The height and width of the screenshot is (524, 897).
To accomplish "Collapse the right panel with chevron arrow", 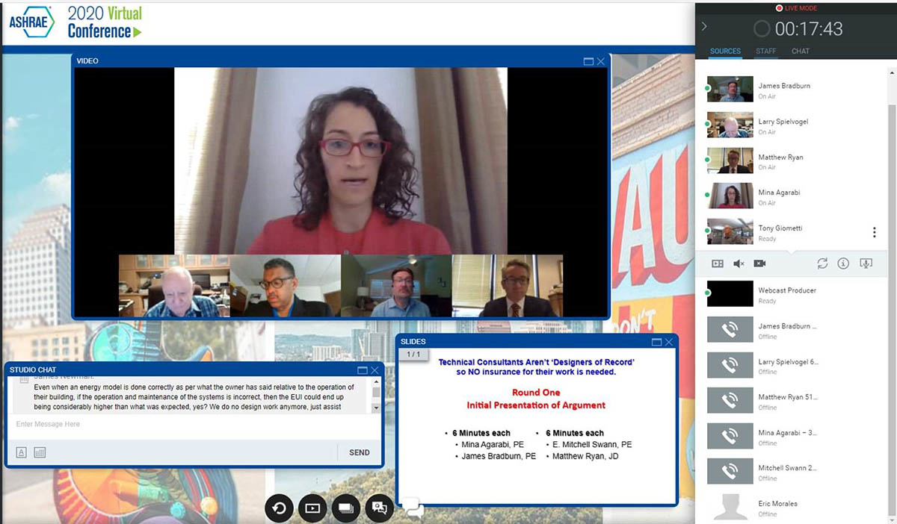I will coord(704,27).
